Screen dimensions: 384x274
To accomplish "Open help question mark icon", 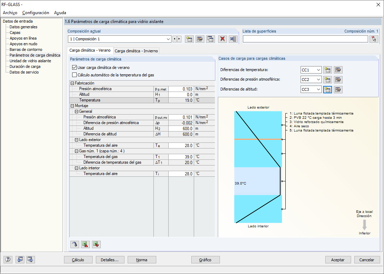I will 8,260.
